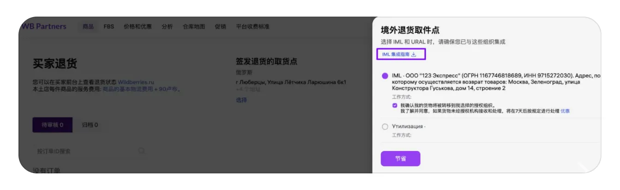The width and height of the screenshot is (620, 190).
Task: Open the 分析 menu
Action: click(x=167, y=27)
